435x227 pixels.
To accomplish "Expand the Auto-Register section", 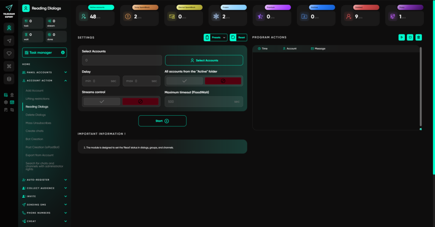I will 44,180.
